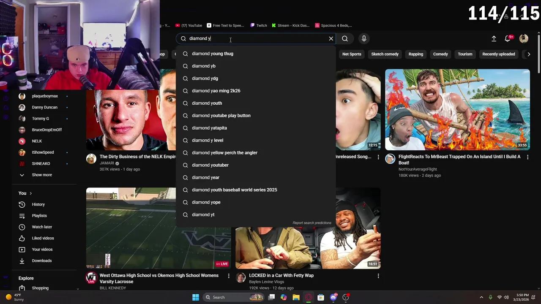Viewport: 541px width, 304px height.
Task: Choose suggestion 'diamond yt'
Action: click(256, 214)
